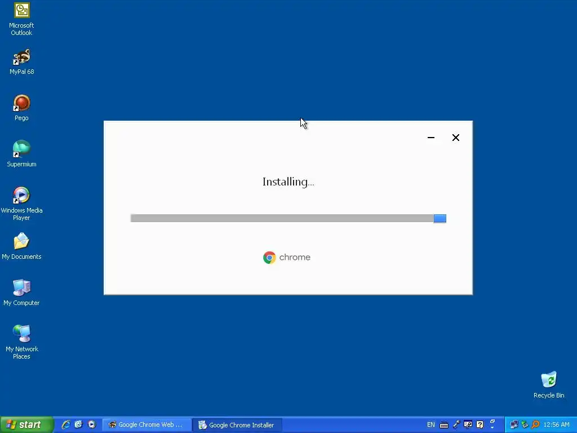Click the microphone language bar icon

(456, 425)
